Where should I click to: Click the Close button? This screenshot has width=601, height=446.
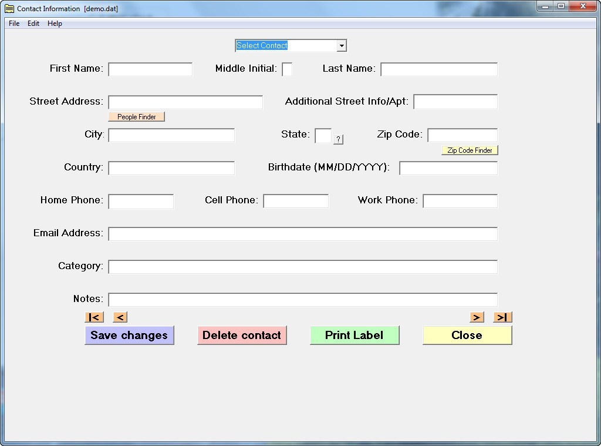pos(467,335)
